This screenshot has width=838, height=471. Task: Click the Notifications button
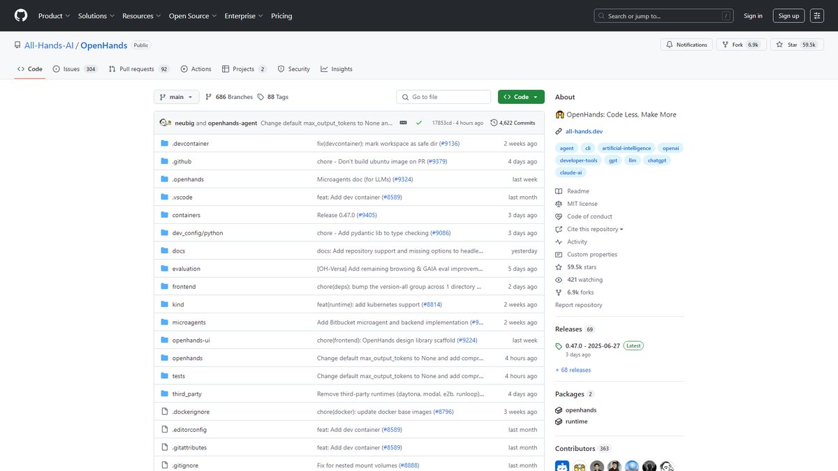pos(686,45)
